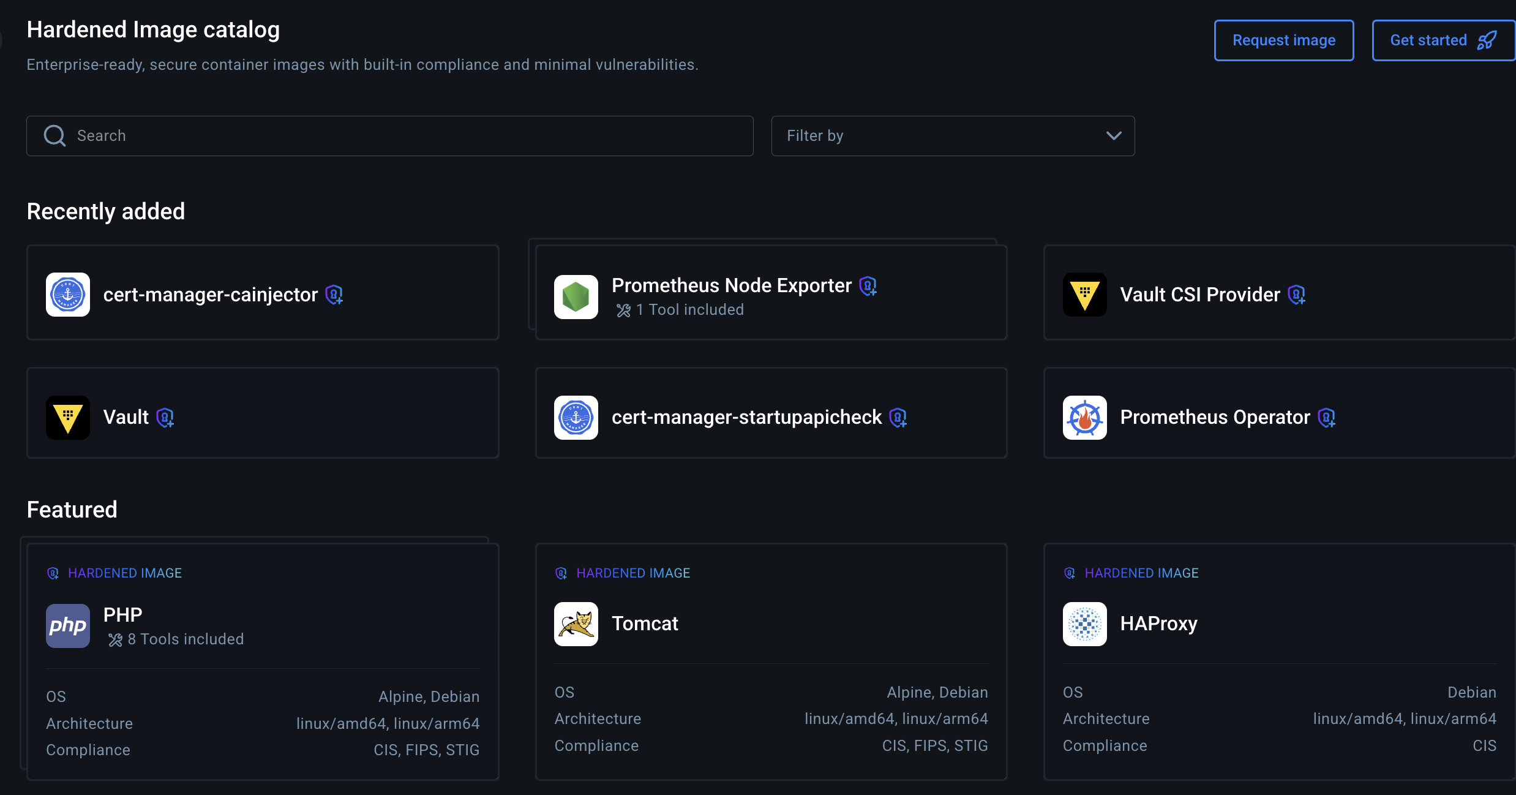Click hardened shield badge next to Vault

point(165,418)
